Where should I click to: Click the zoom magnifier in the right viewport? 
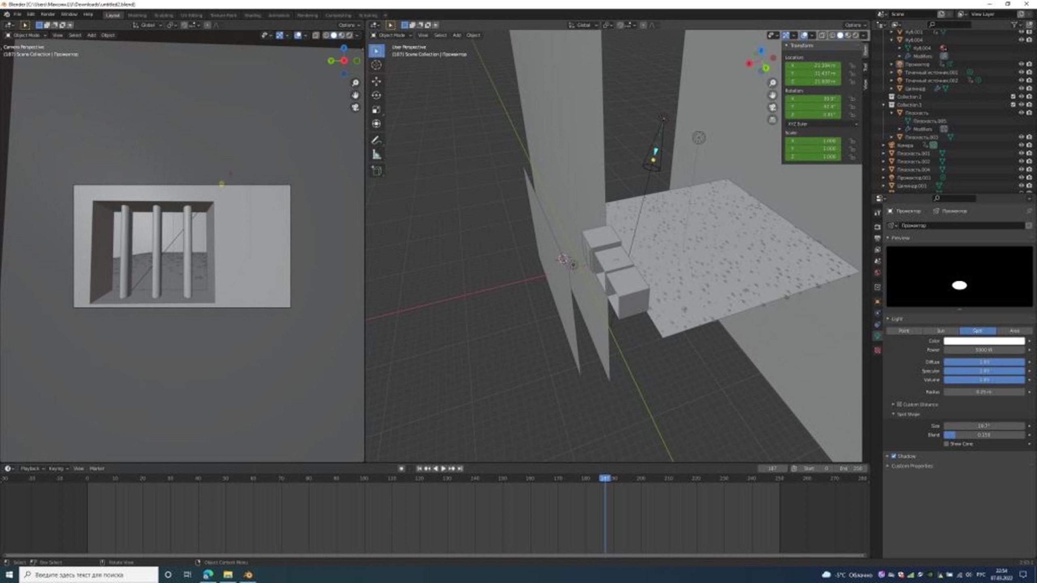coord(772,83)
